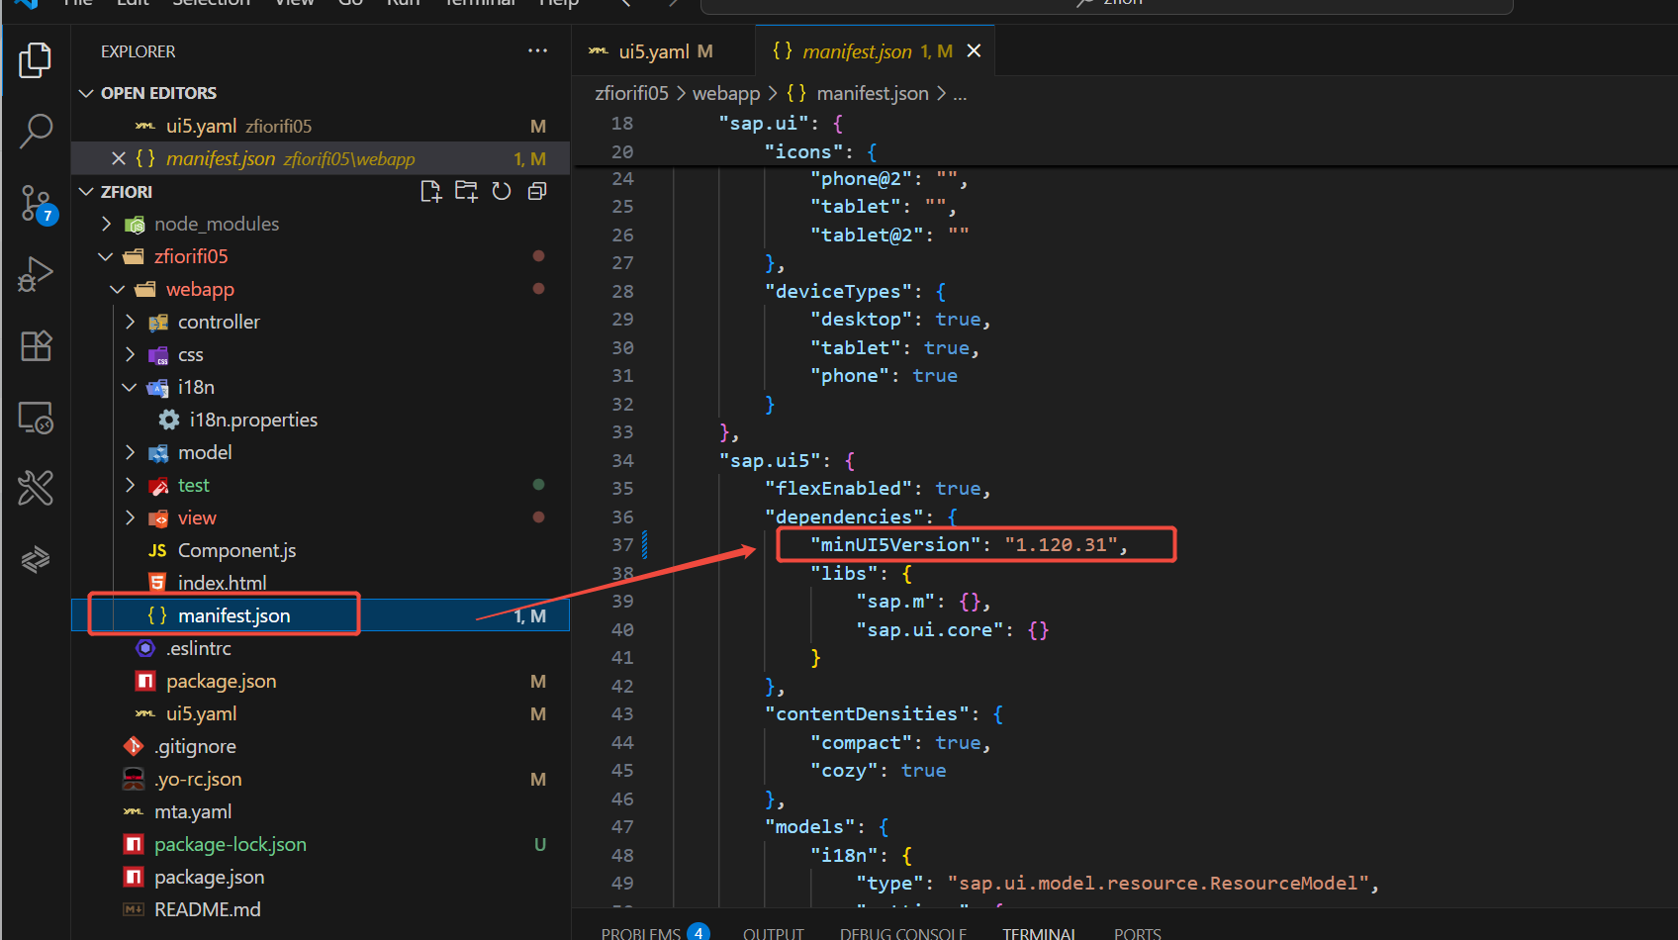Screen dimensions: 1678x940
Task: Open the PORTS panel tab
Action: [1137, 932]
